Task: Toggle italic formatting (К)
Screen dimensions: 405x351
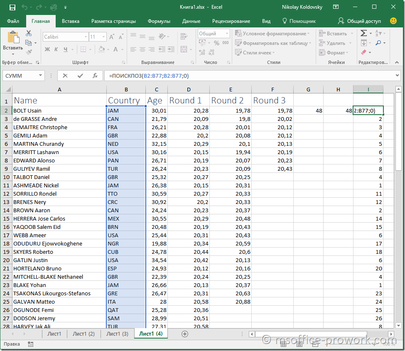Action: [x=56, y=49]
